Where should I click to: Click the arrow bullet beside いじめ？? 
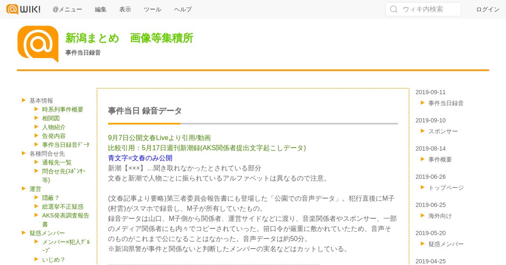coord(37,259)
